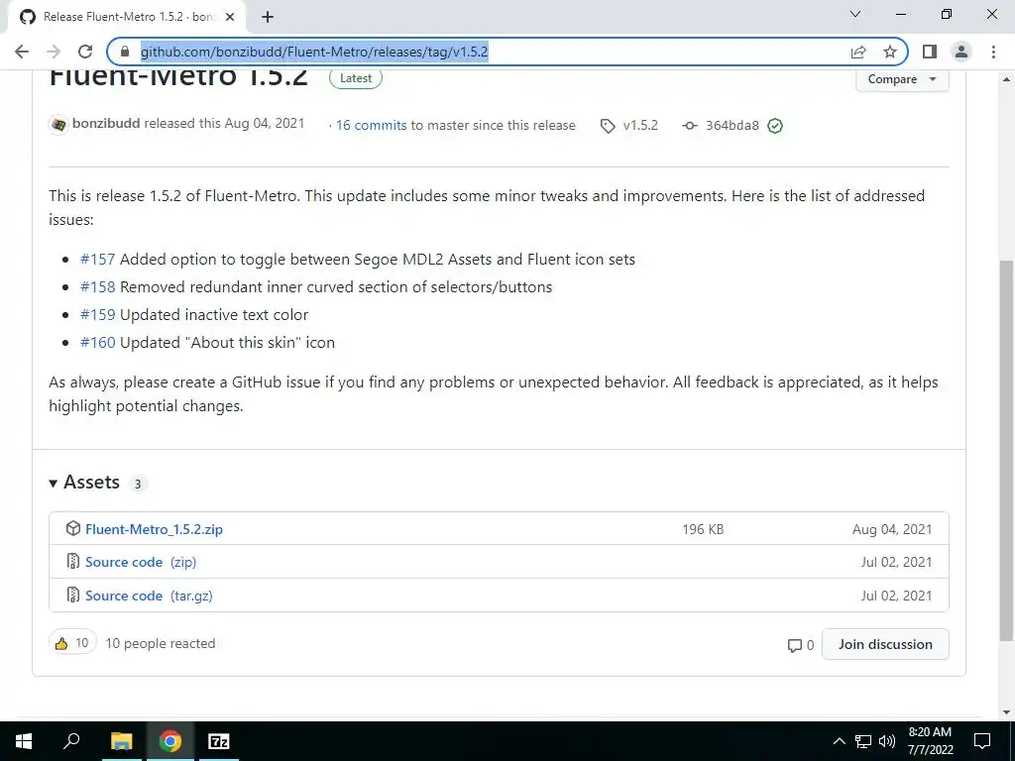
Task: Open the notification center icon
Action: click(982, 741)
